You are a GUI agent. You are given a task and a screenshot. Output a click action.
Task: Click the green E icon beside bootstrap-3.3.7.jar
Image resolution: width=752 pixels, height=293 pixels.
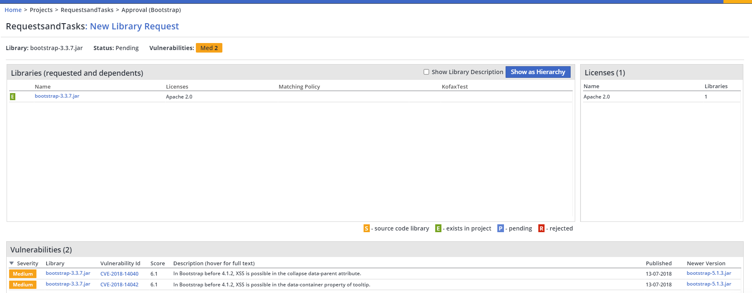pyautogui.click(x=12, y=96)
